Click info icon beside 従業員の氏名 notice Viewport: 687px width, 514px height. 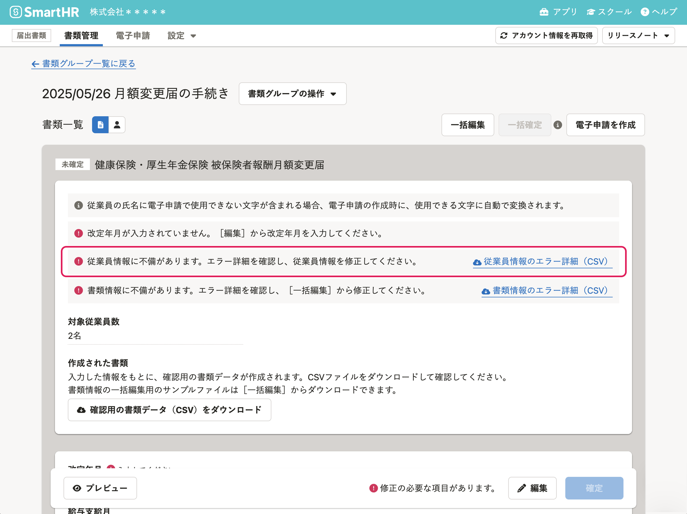79,205
